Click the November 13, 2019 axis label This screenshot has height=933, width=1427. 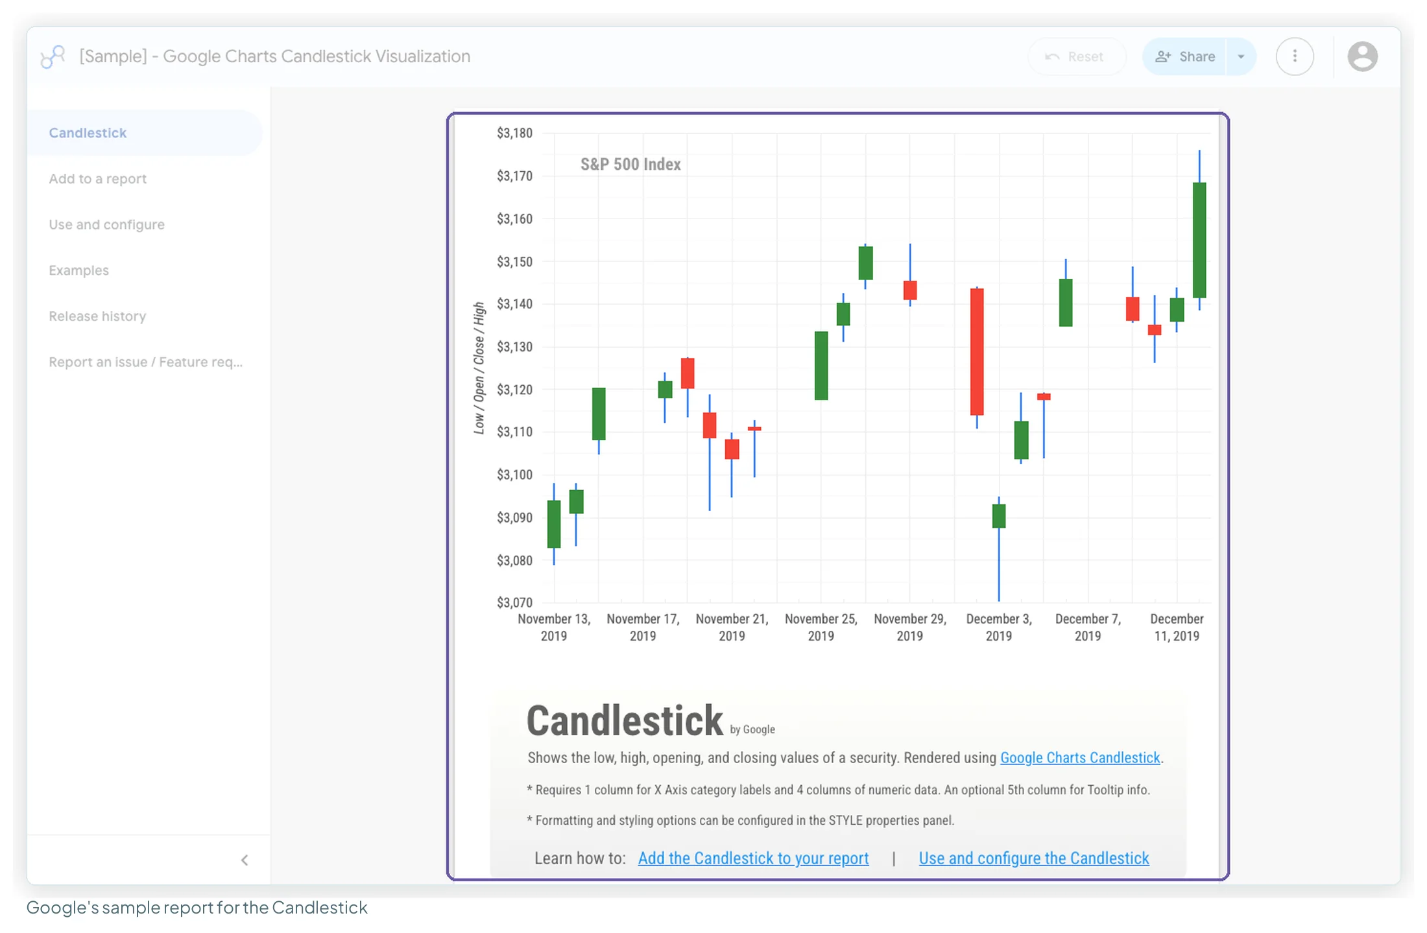554,627
